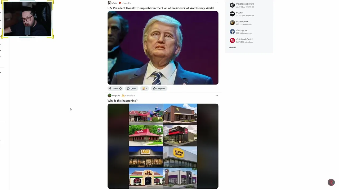
Task: Open the r/classicwow community icon
Action: point(232,23)
